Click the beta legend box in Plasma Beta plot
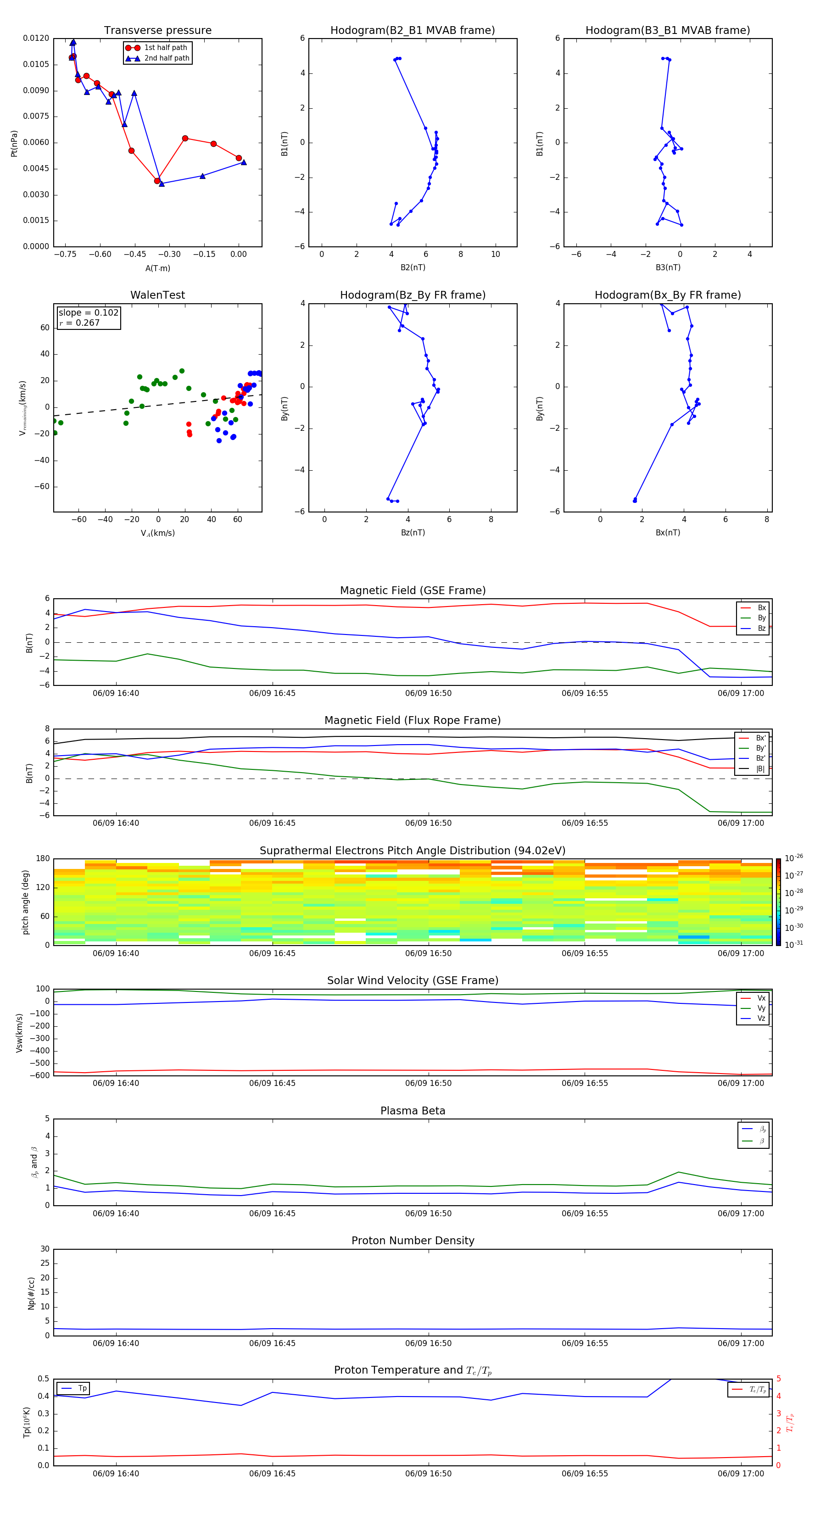826x1514 pixels. point(753,1135)
